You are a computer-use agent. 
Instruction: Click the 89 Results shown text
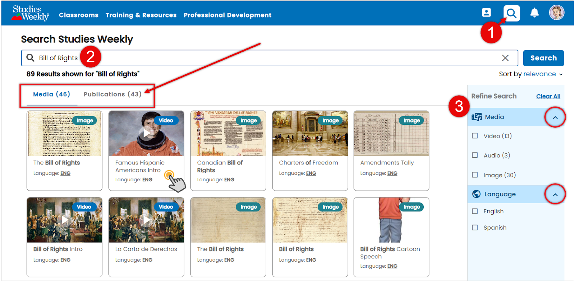point(83,74)
